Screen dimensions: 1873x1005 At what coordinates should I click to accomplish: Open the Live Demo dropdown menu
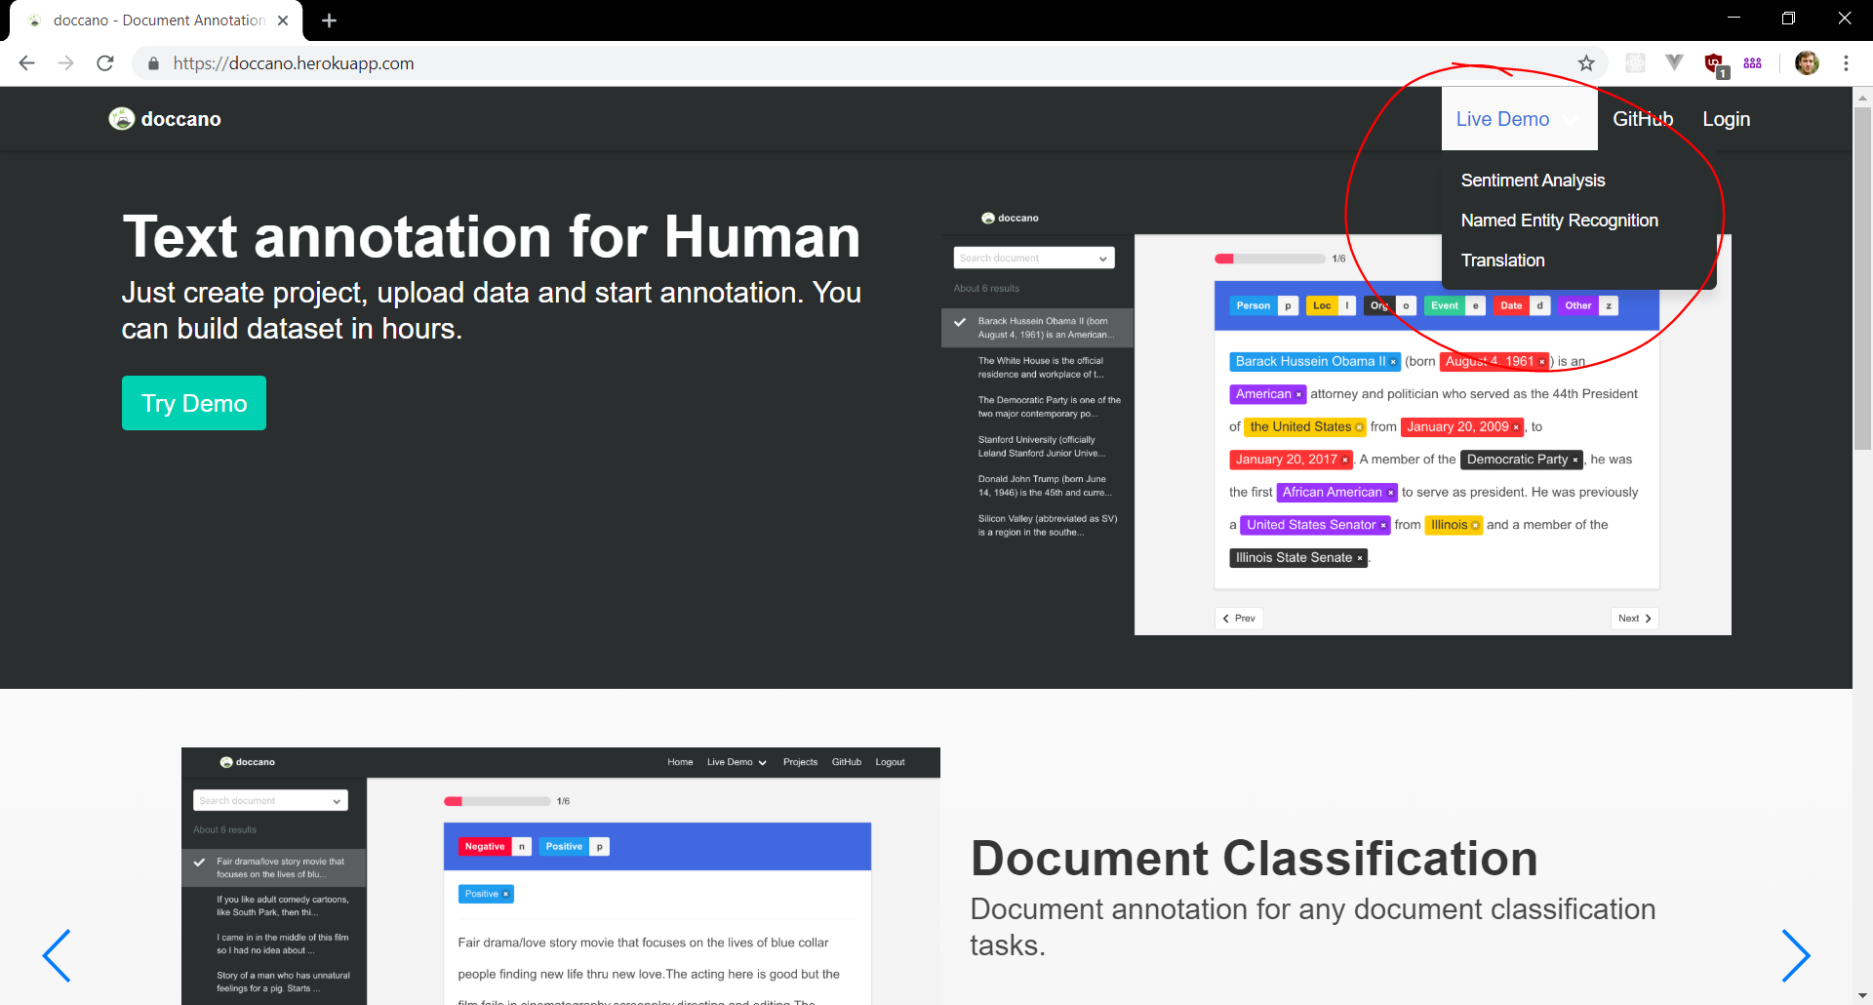1519,119
